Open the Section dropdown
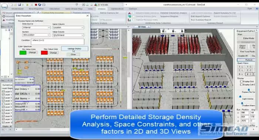 [36, 35]
